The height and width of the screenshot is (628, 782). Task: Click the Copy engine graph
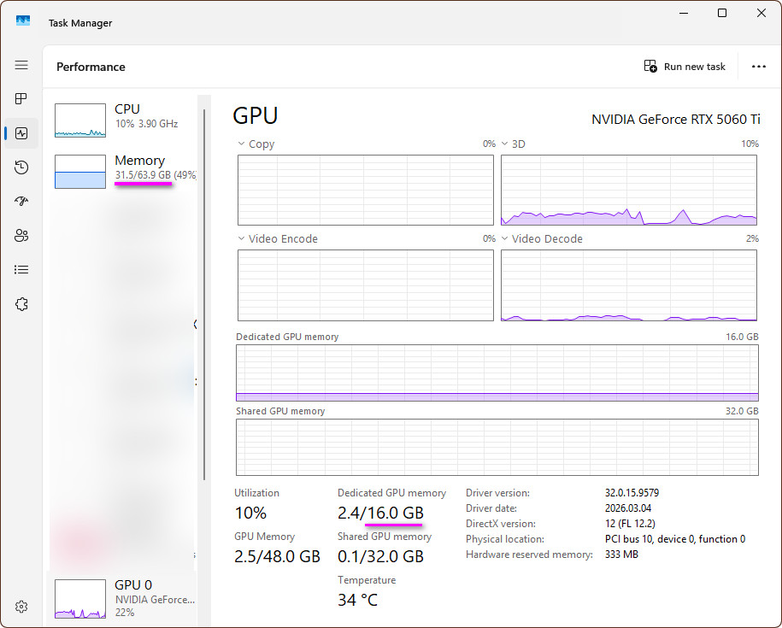[x=366, y=190]
